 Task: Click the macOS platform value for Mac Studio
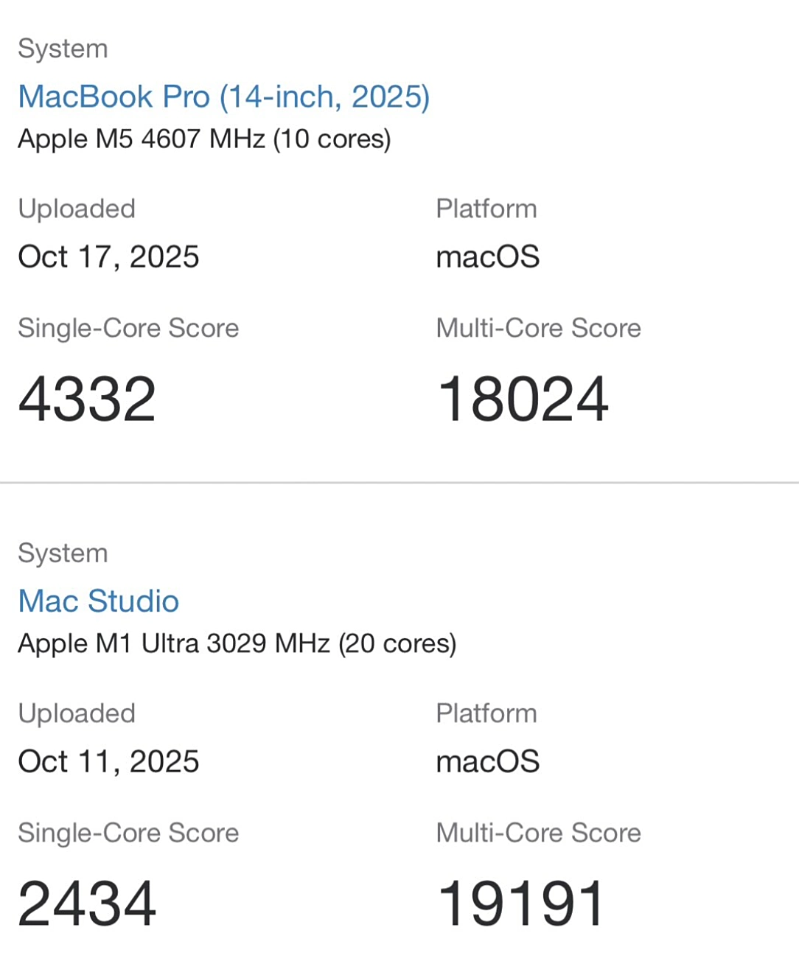[x=487, y=761]
